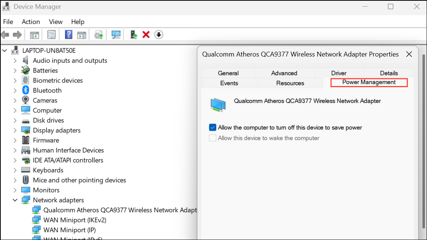Close the adapter Properties dialog
Screen dimensions: 427x240
coord(409,54)
